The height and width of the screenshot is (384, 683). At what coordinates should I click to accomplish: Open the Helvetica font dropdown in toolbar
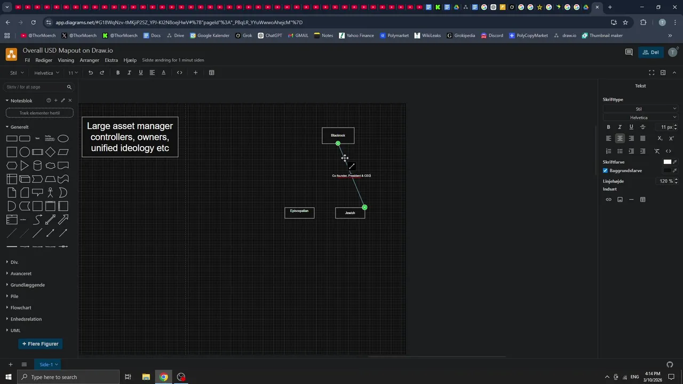[46, 73]
